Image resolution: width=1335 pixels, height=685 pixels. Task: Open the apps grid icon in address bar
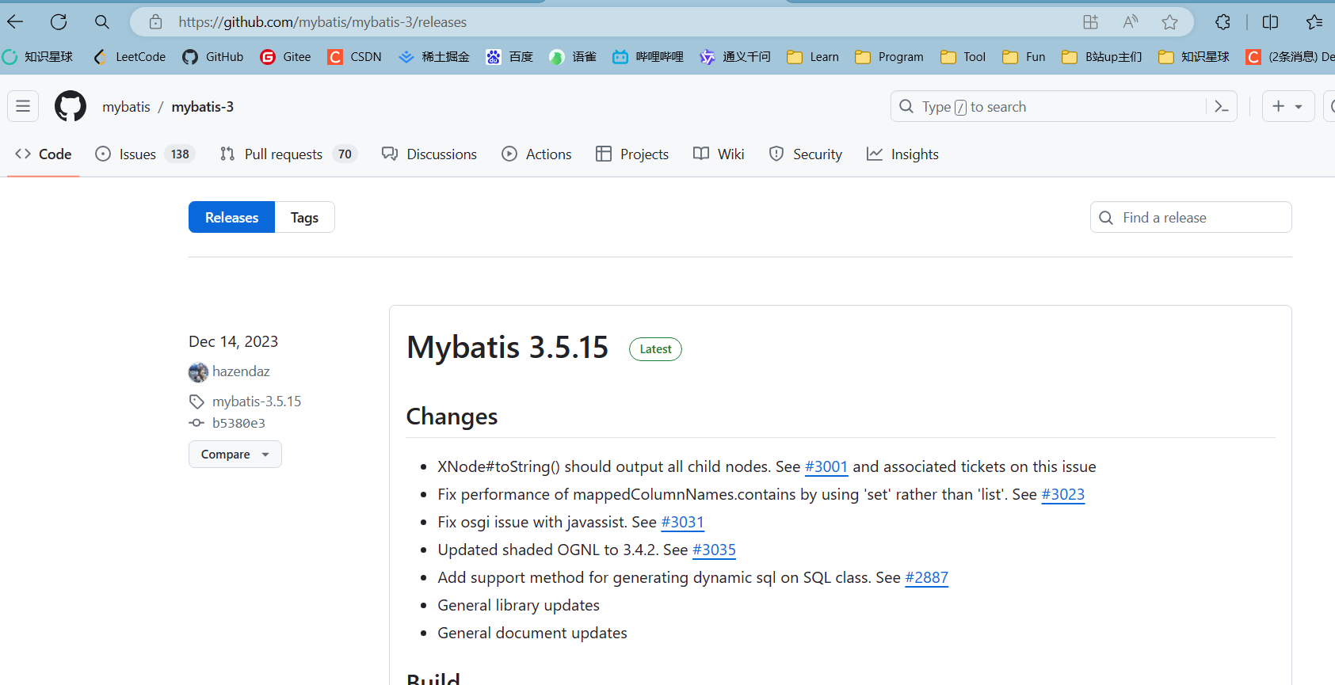(1091, 22)
